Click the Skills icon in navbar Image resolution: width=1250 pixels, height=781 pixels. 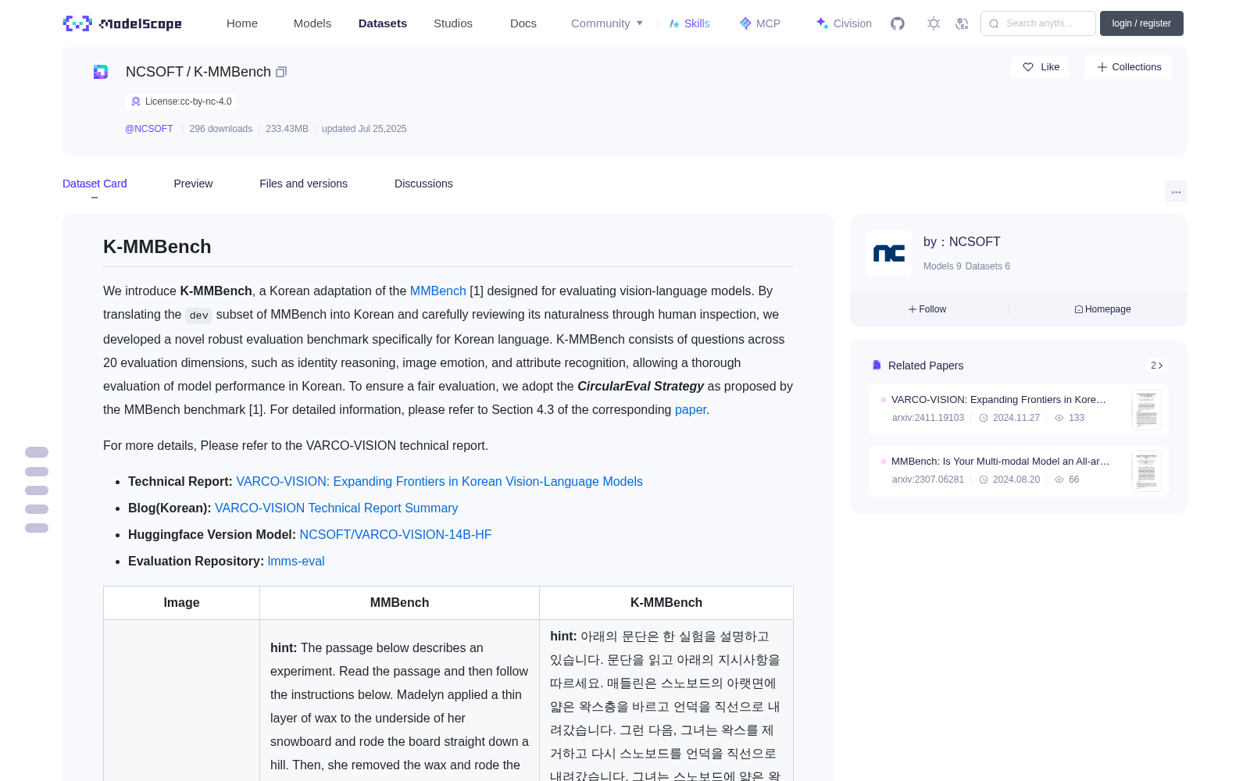674,23
